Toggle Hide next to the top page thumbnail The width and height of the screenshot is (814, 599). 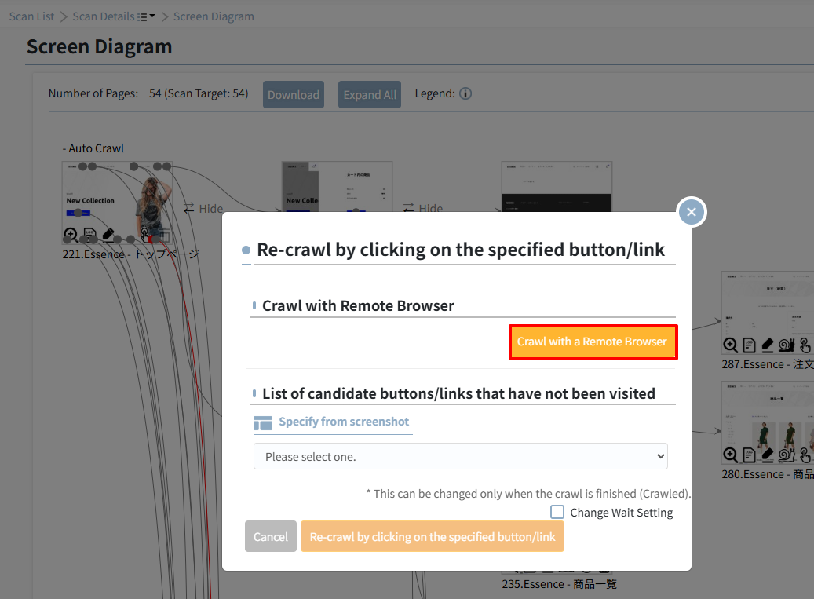[203, 209]
